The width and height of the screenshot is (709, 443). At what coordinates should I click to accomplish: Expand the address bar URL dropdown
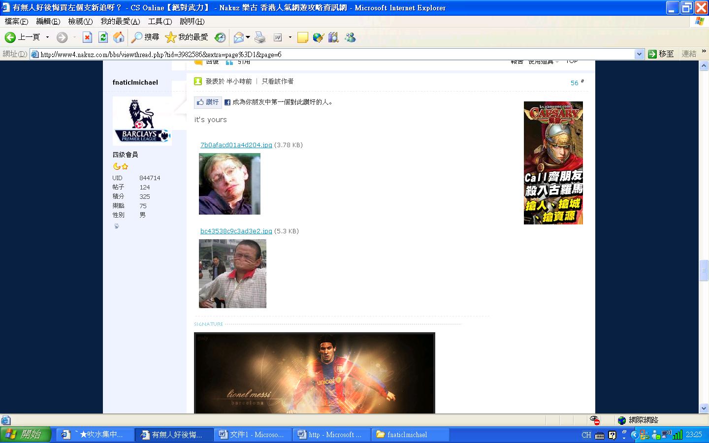(x=639, y=54)
